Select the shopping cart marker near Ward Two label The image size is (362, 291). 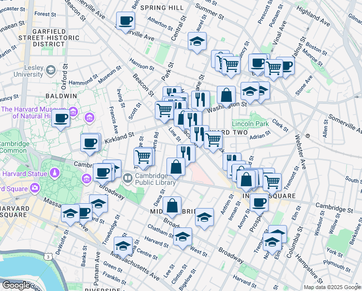tap(213, 141)
